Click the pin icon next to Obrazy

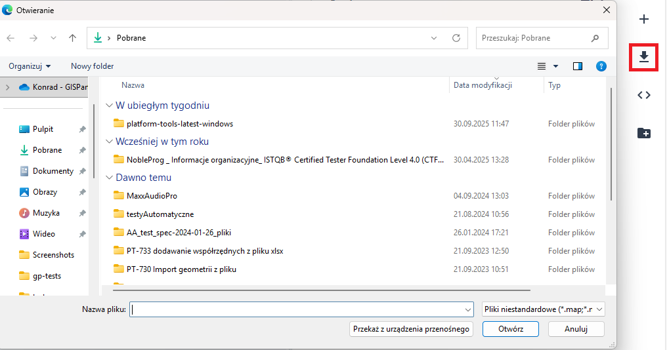[83, 192]
